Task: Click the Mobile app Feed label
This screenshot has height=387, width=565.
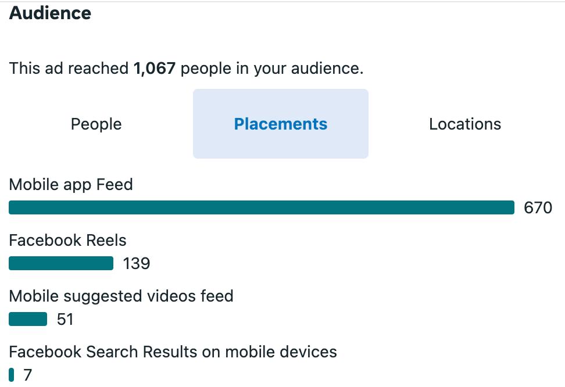Action: tap(71, 185)
